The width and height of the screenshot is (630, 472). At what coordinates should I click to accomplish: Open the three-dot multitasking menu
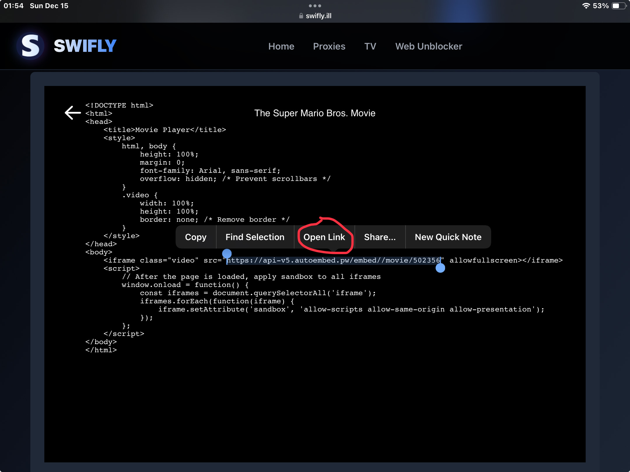pos(315,6)
